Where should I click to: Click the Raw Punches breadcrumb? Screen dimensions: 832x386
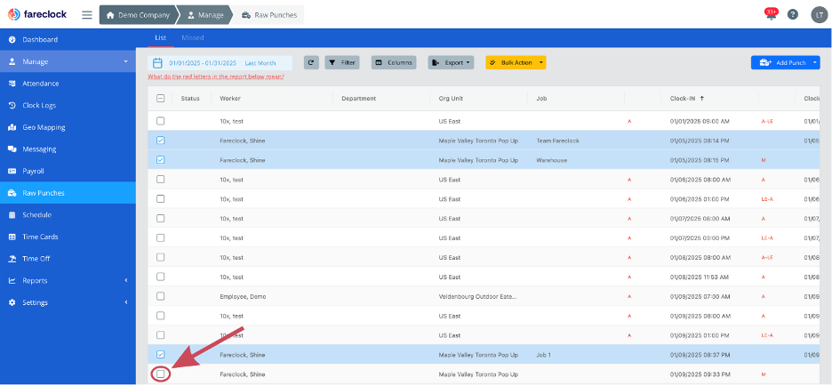coord(268,15)
